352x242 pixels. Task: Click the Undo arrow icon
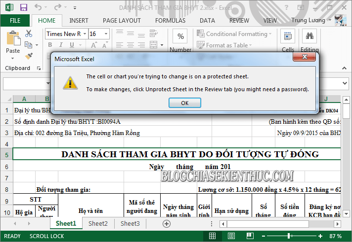tap(38, 7)
